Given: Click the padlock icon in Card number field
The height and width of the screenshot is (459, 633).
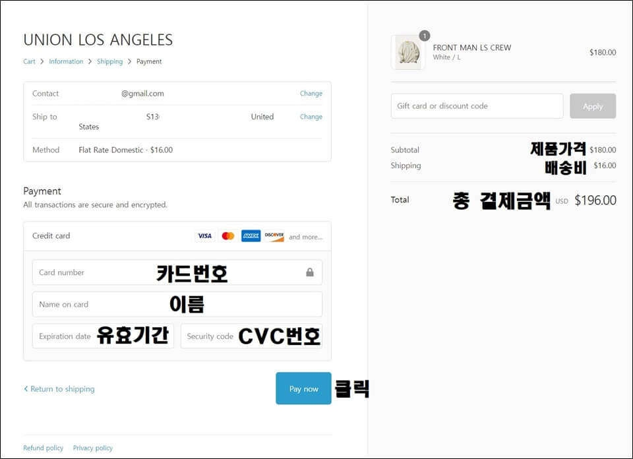Looking at the screenshot, I should [310, 272].
